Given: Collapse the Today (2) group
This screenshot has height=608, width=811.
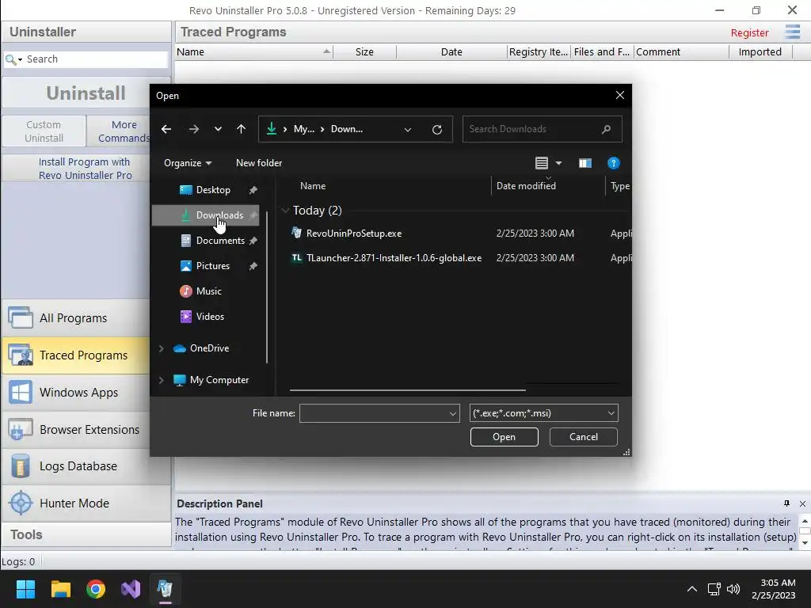Looking at the screenshot, I should coord(285,211).
